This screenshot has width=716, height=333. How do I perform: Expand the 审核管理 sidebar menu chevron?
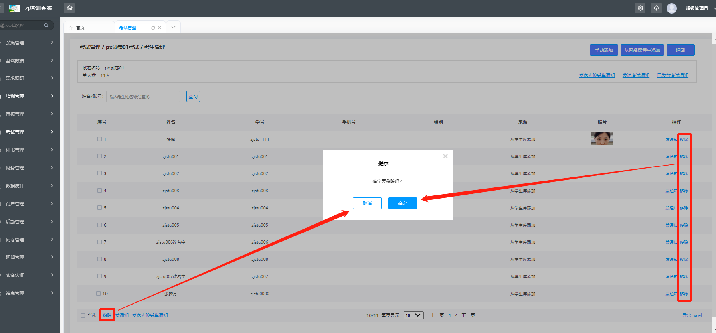click(x=52, y=114)
